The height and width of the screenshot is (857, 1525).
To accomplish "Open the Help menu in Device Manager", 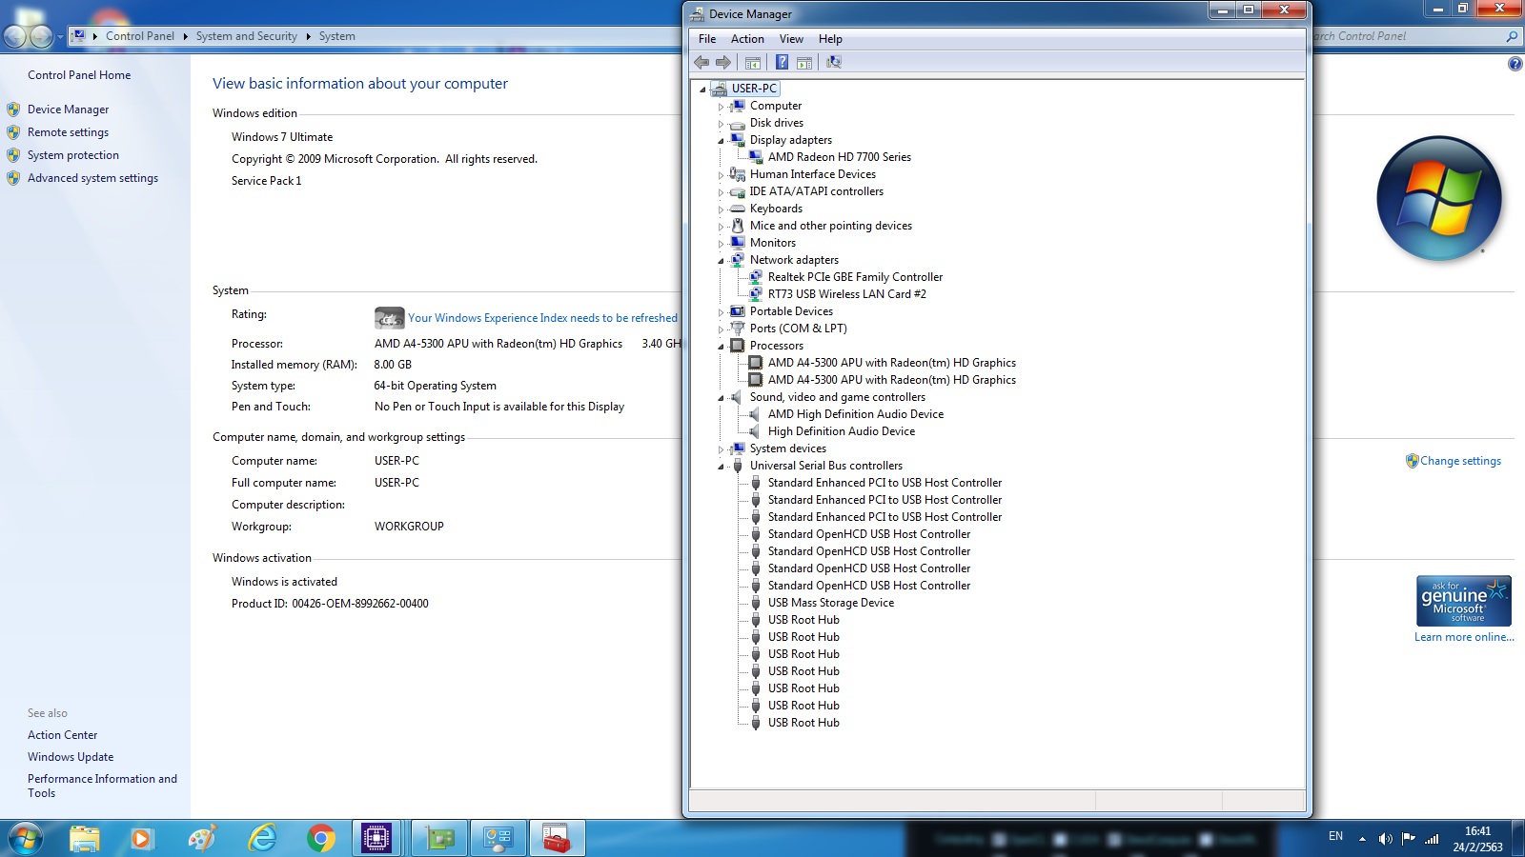I will click(x=830, y=39).
